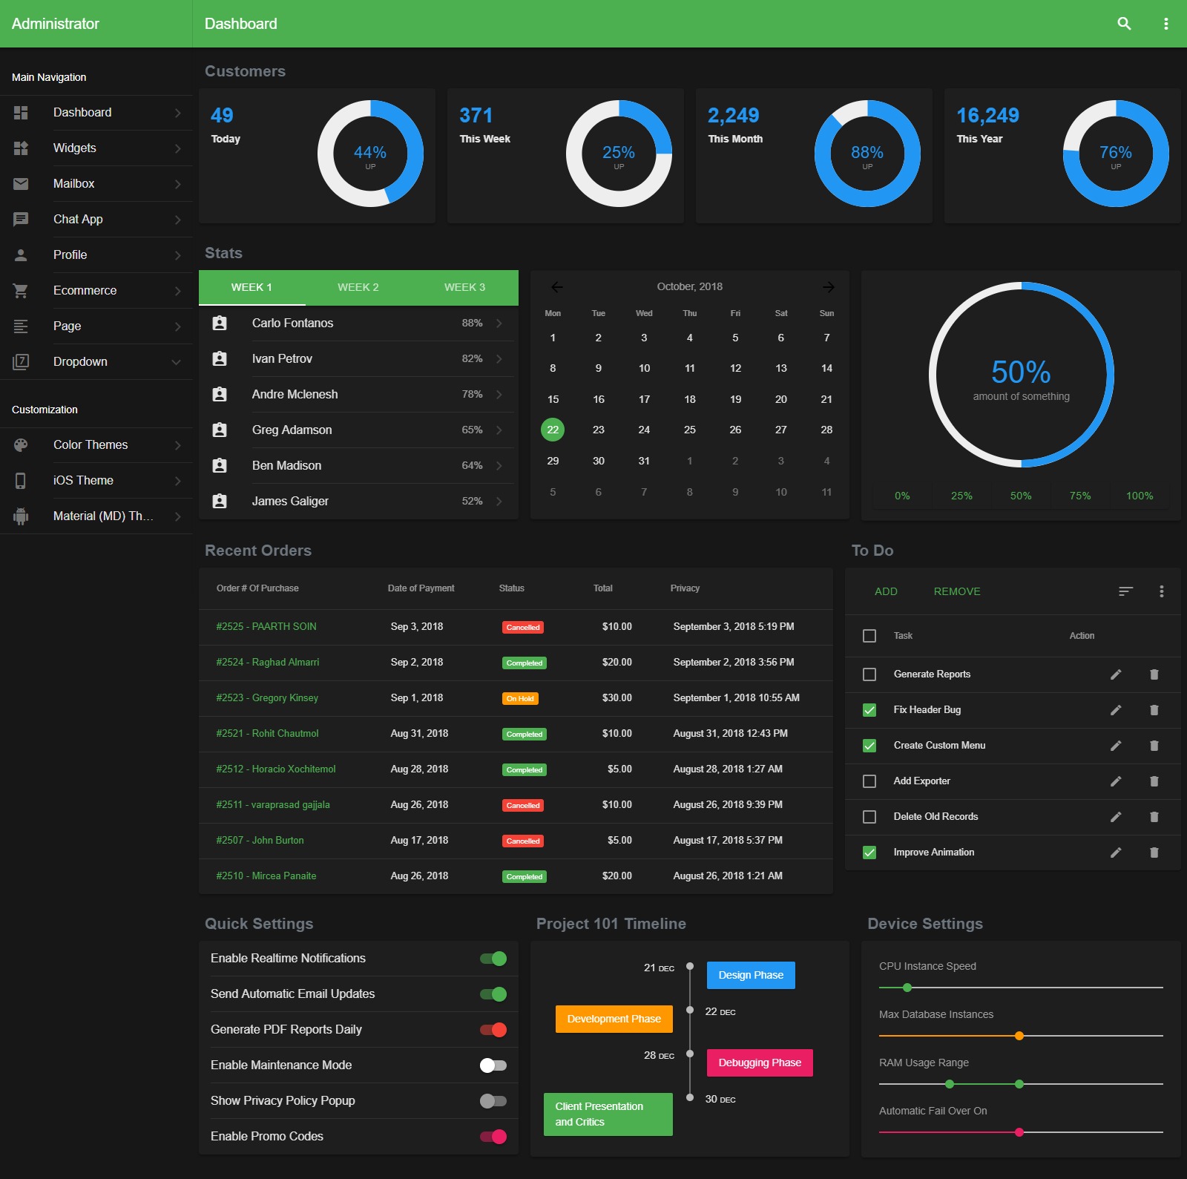Delete the Fix Header Bug task
Image resolution: width=1187 pixels, height=1179 pixels.
click(x=1154, y=710)
